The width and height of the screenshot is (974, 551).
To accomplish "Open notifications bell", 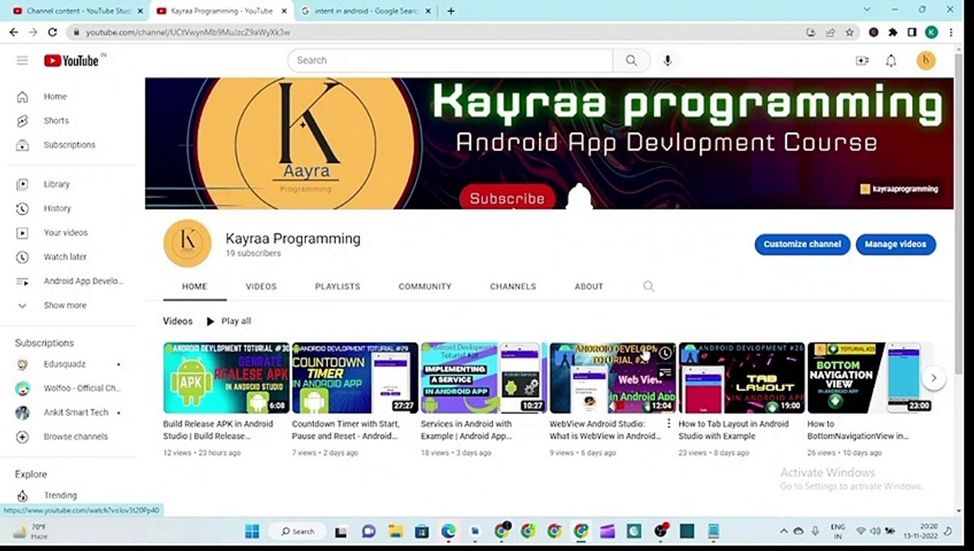I will [x=891, y=60].
